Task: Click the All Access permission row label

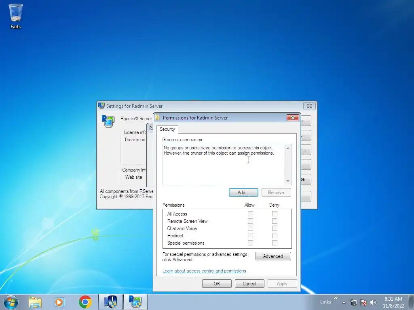Action: point(177,214)
